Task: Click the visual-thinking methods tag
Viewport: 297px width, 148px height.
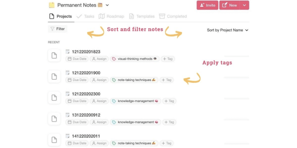Action: click(x=135, y=59)
